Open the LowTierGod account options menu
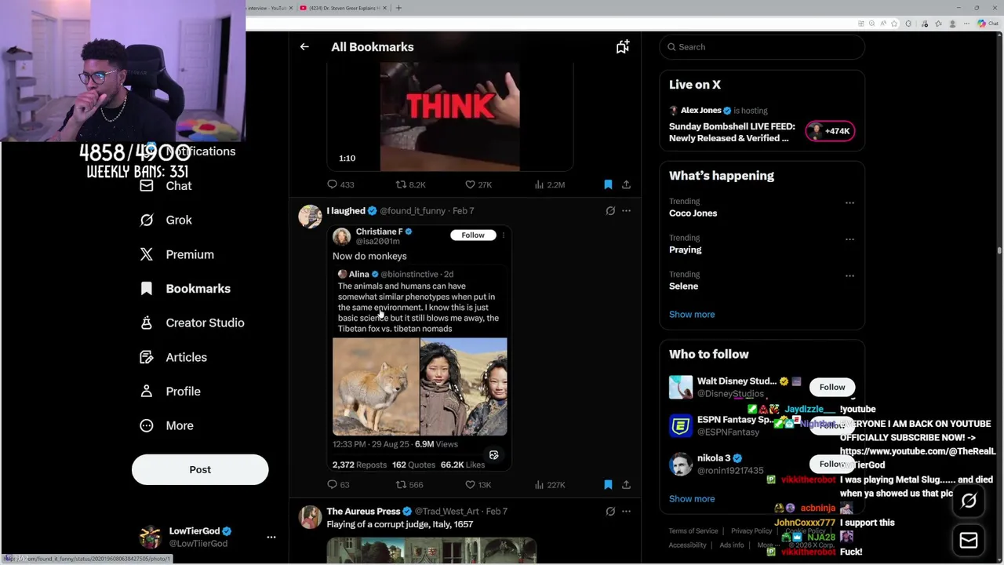The width and height of the screenshot is (1004, 565). click(x=271, y=538)
